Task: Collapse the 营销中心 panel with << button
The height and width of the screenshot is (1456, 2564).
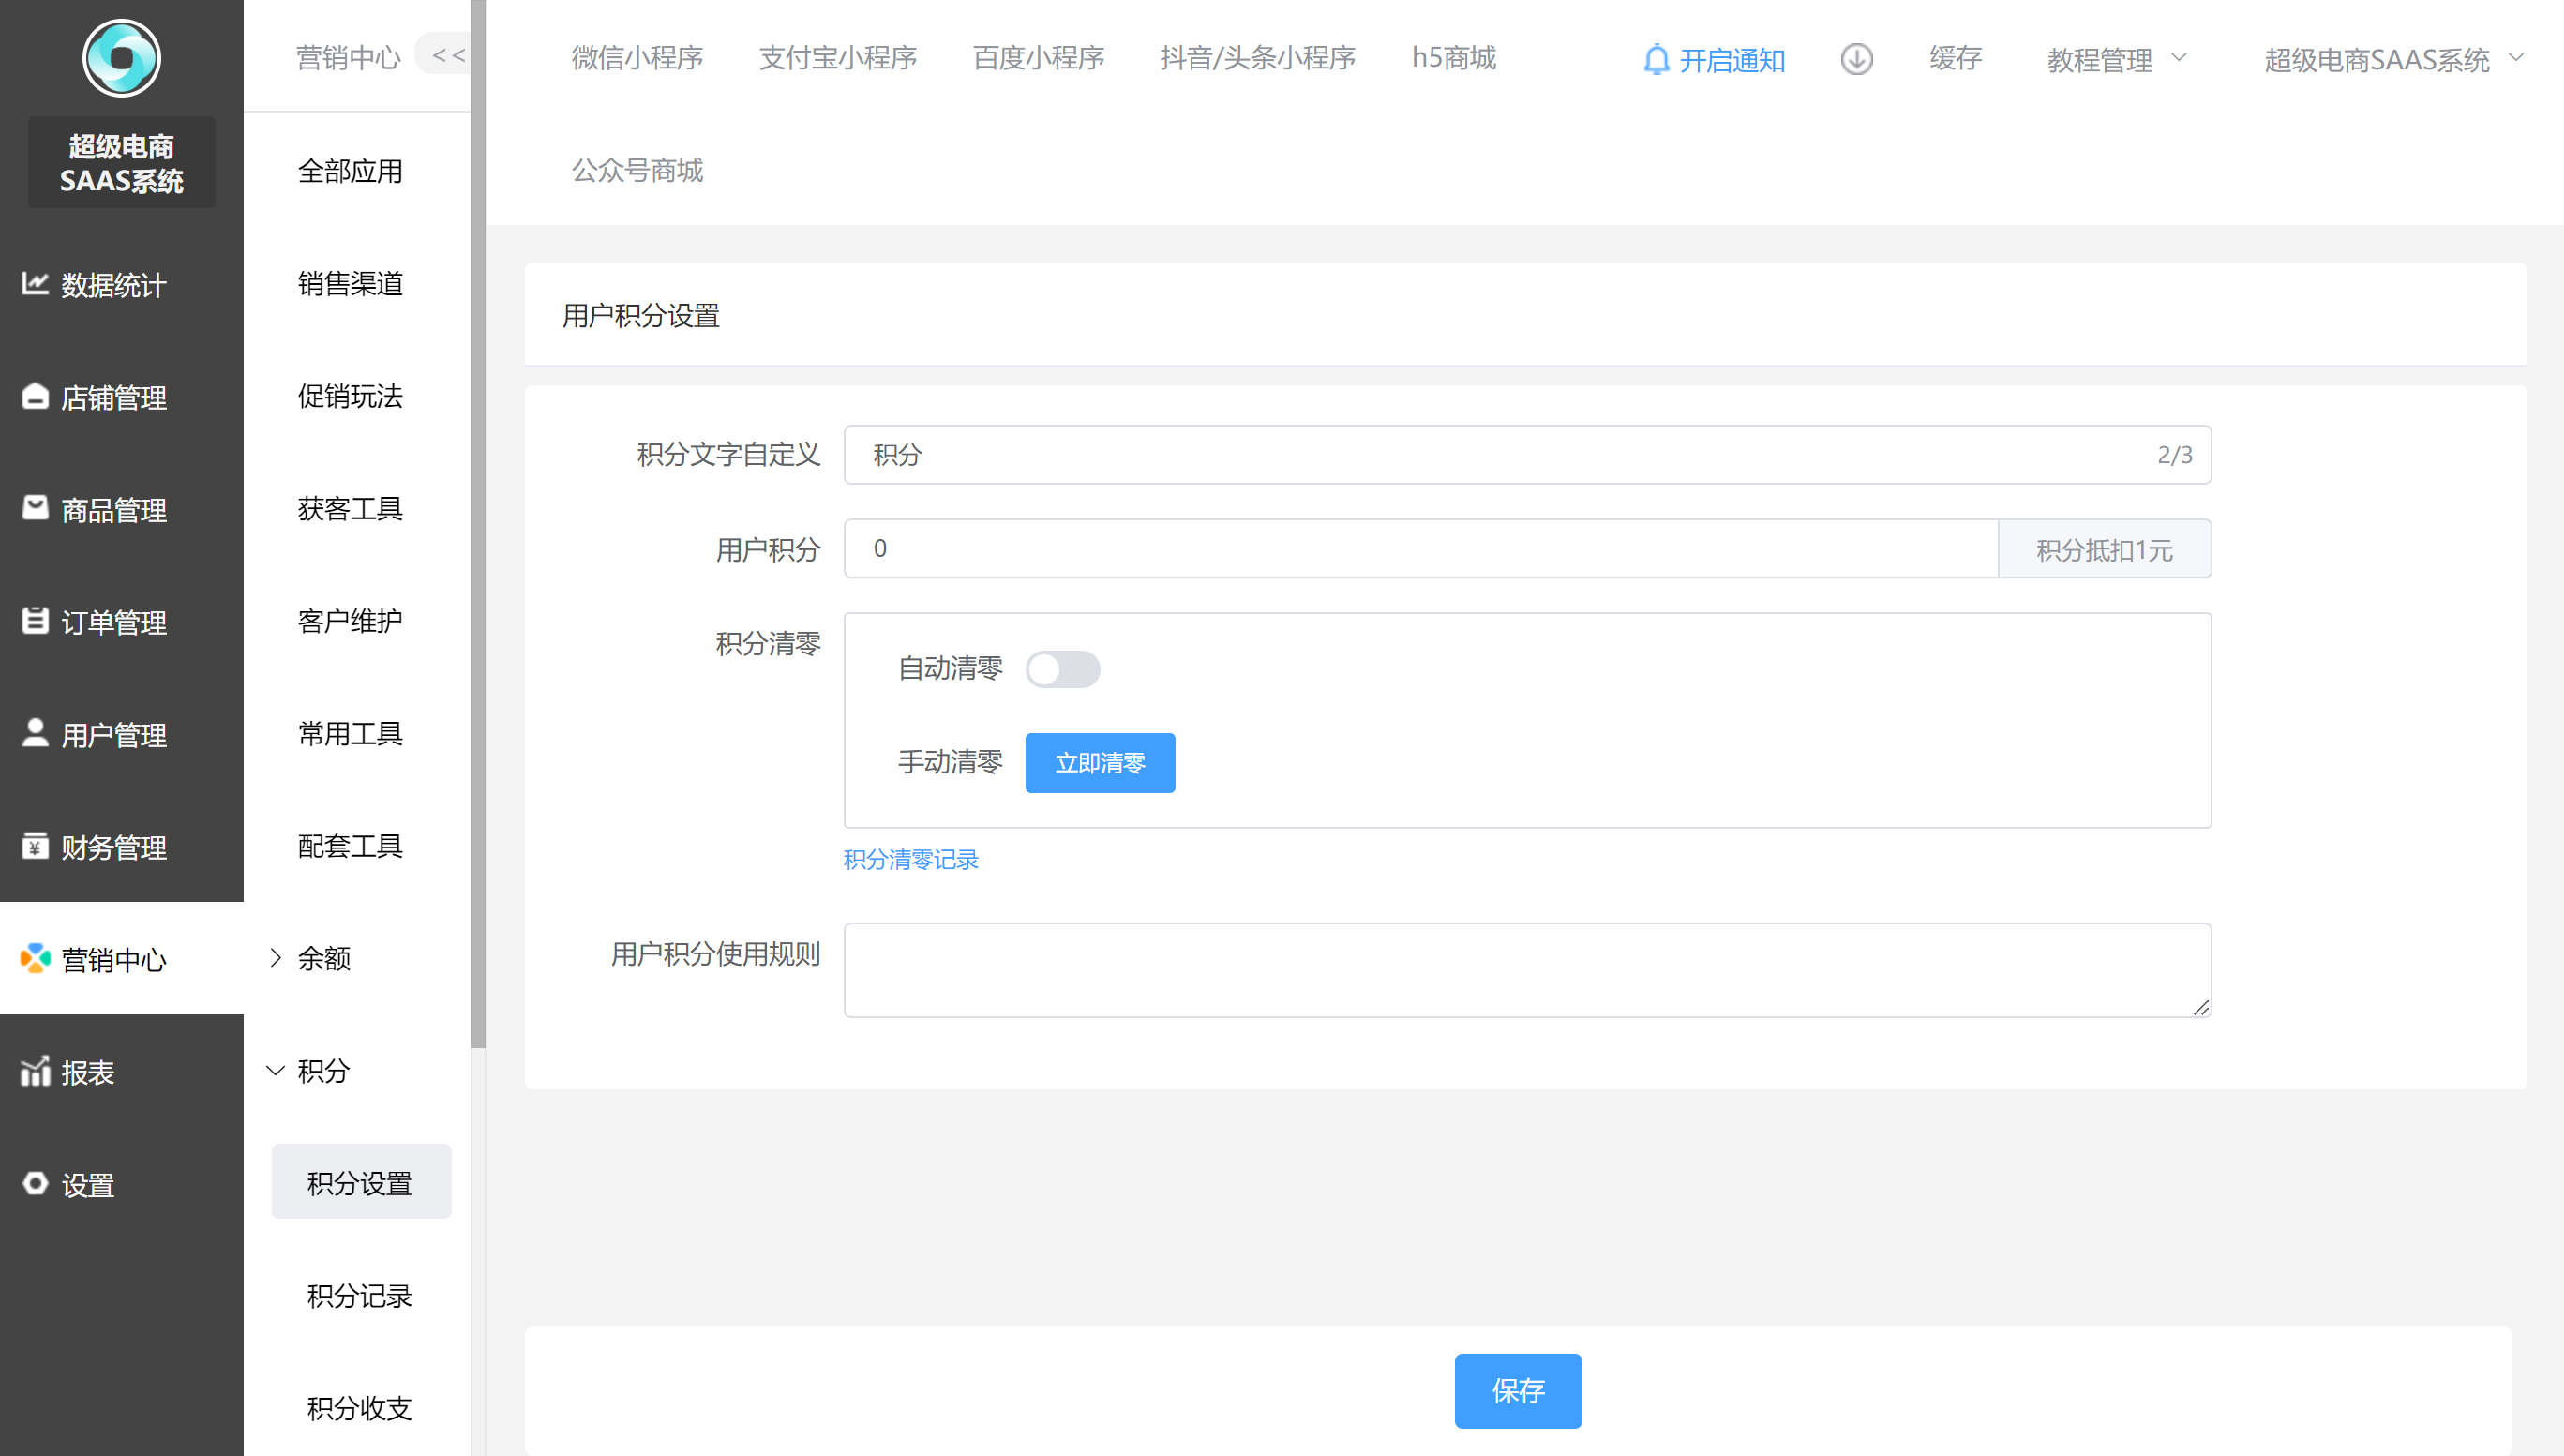Action: (x=448, y=56)
